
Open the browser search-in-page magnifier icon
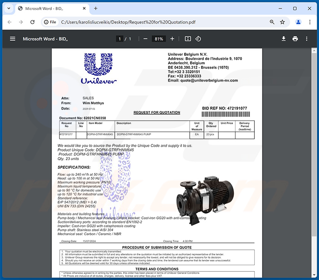[x=272, y=22]
